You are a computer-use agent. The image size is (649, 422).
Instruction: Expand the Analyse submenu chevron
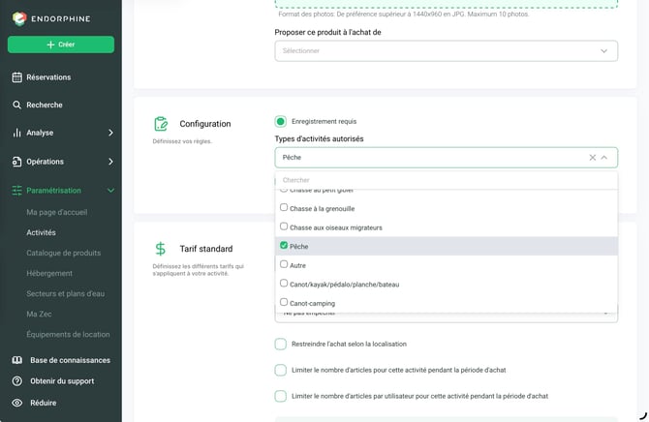[110, 133]
